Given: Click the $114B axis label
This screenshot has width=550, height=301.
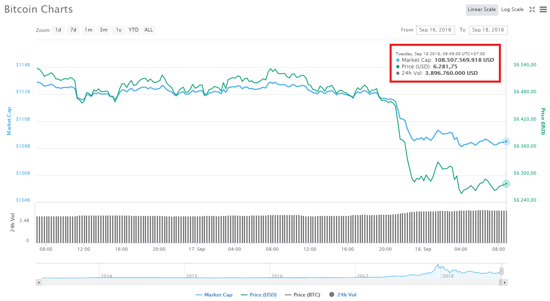Looking at the screenshot, I should (x=23, y=65).
